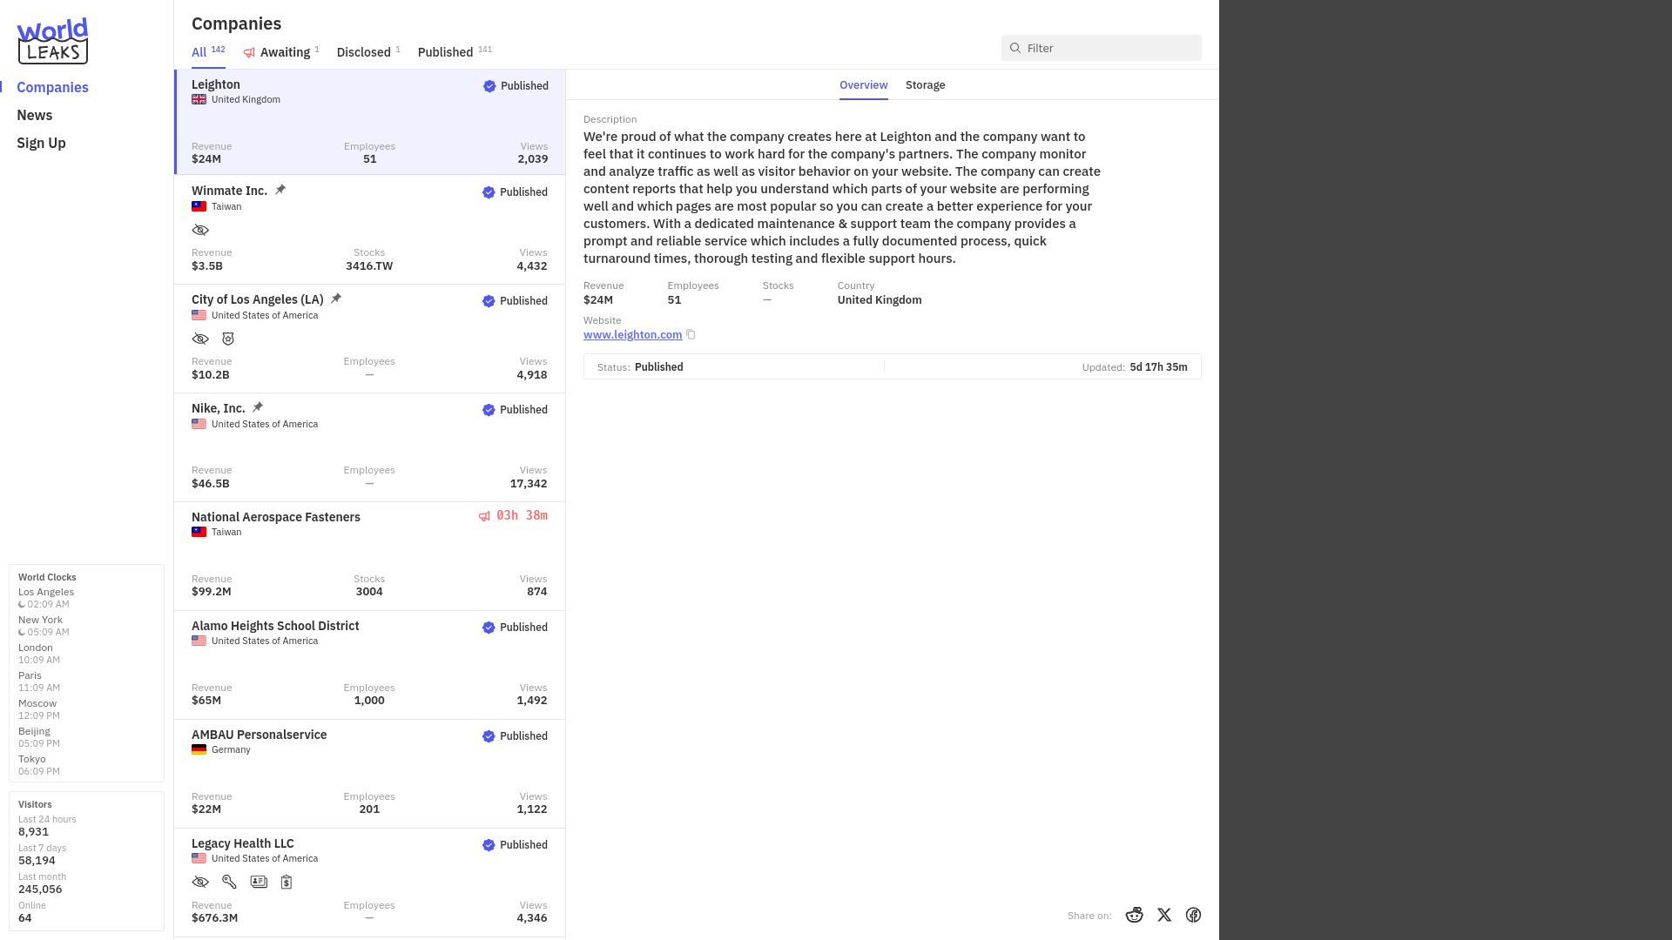Click into the Filter search field
This screenshot has width=1672, height=940.
1101,48
